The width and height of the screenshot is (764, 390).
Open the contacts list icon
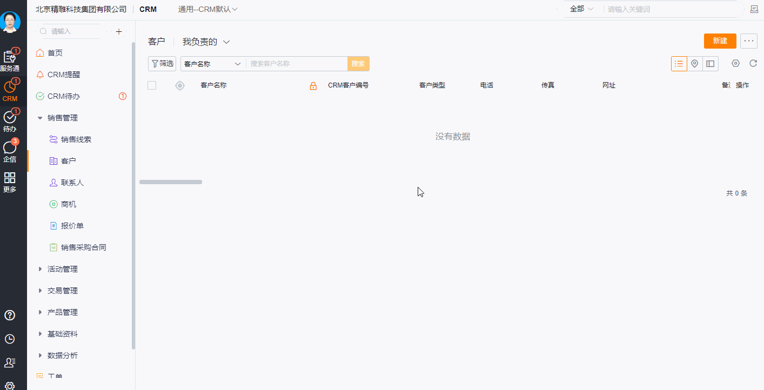[x=10, y=362]
